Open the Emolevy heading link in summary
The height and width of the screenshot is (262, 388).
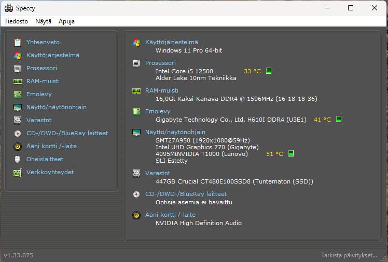point(158,111)
